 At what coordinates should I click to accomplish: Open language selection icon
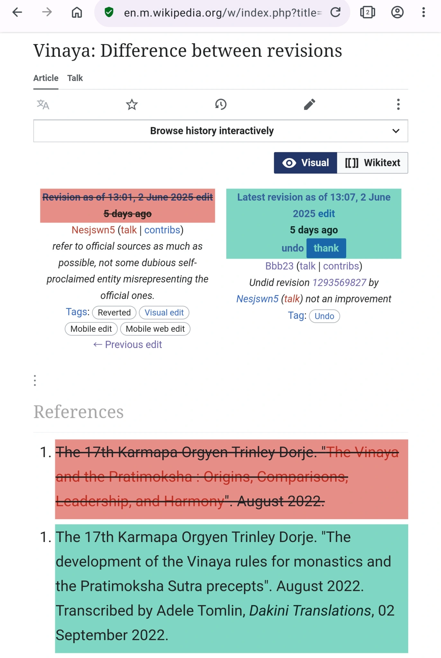(43, 104)
